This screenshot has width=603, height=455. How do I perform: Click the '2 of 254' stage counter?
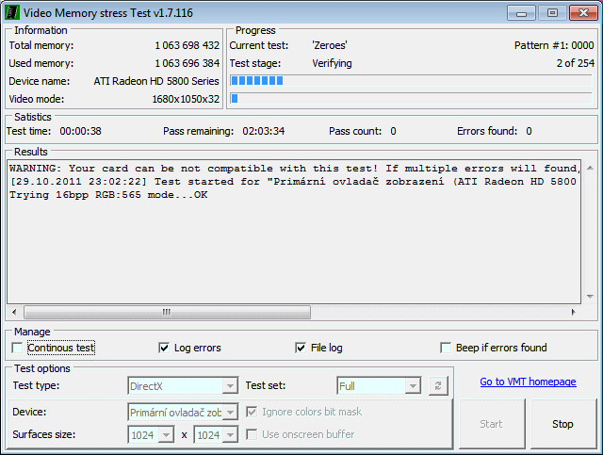(576, 63)
